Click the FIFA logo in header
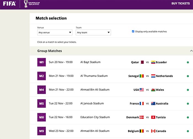This screenshot has width=193, height=139. [9, 4]
